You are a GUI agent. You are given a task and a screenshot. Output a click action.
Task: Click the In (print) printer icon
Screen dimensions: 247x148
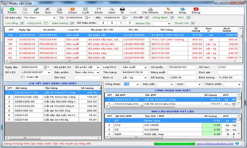(x=122, y=9)
